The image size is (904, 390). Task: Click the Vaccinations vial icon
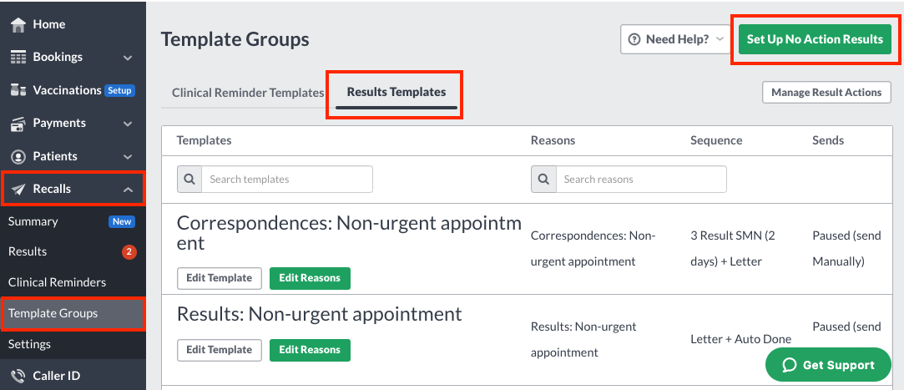coord(18,90)
